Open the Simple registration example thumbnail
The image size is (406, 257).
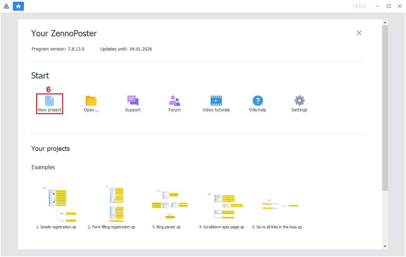(x=60, y=204)
